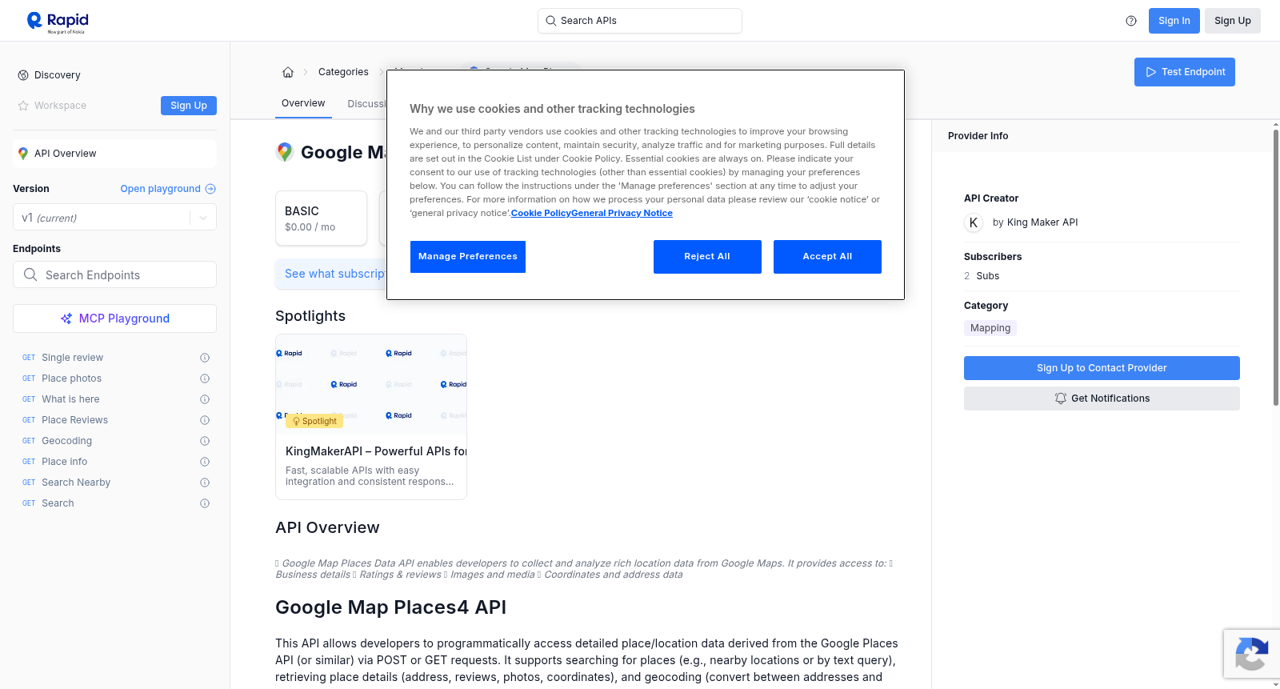Open the What is here endpoint

tap(70, 399)
